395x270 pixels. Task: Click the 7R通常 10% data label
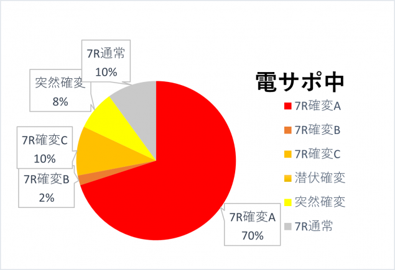pos(106,61)
